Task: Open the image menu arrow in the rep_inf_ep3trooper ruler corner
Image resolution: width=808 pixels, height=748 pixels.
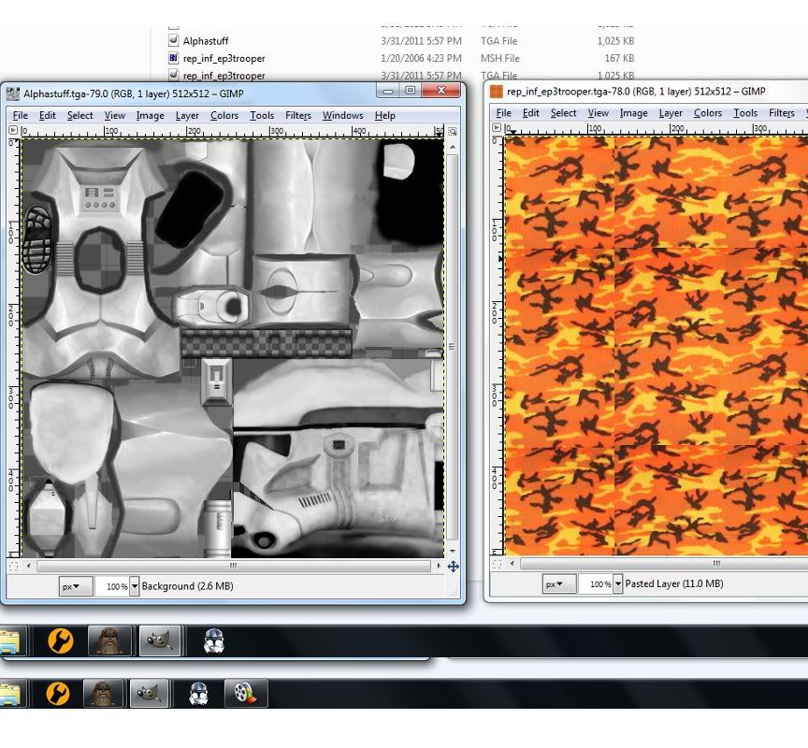Action: coord(497,127)
